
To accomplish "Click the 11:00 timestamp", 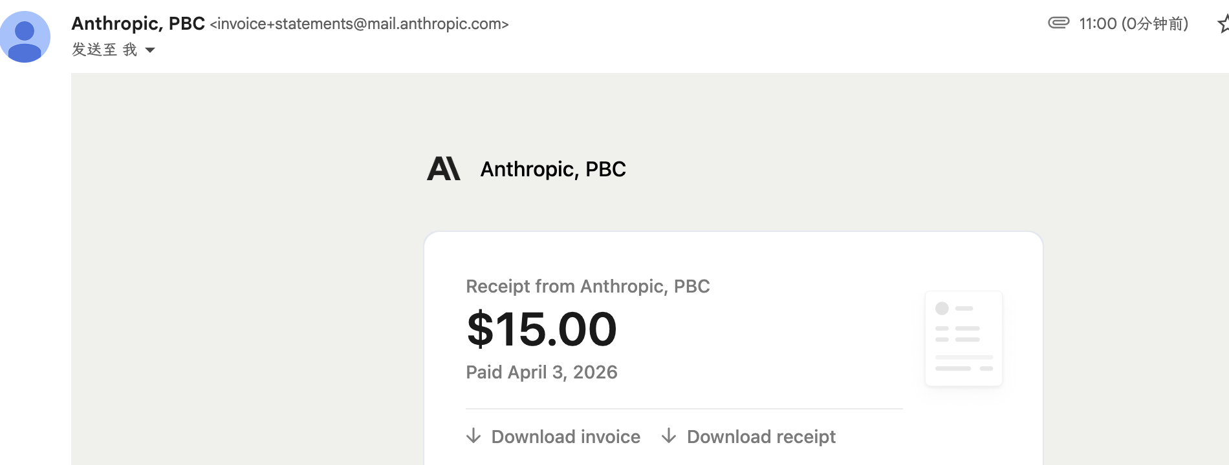I will [x=1098, y=24].
